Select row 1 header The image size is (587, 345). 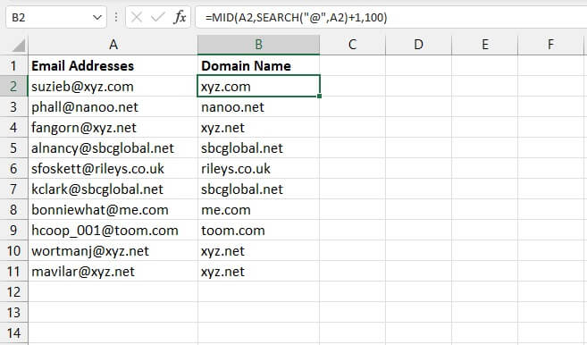click(x=14, y=65)
